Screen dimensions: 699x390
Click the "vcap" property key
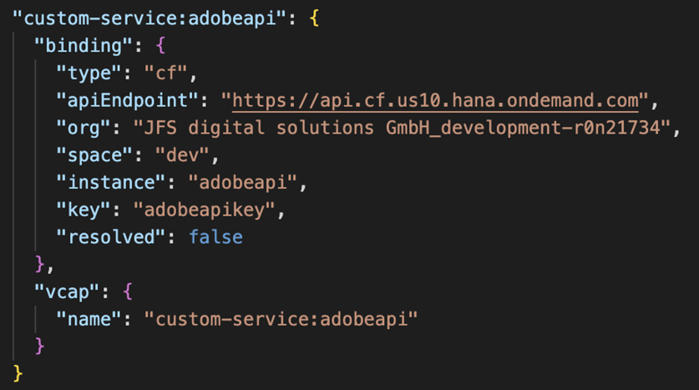tap(68, 291)
